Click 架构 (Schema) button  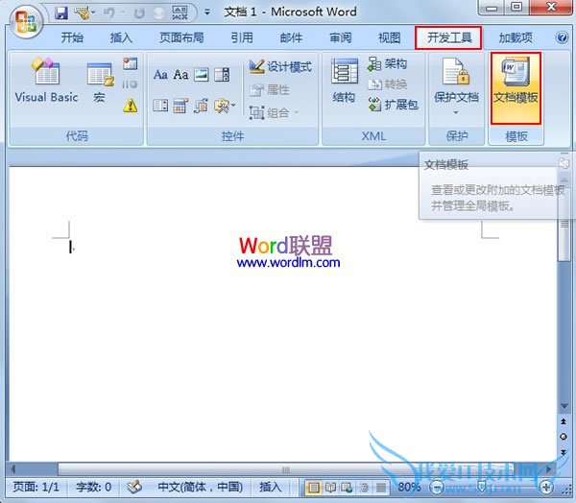tap(387, 64)
